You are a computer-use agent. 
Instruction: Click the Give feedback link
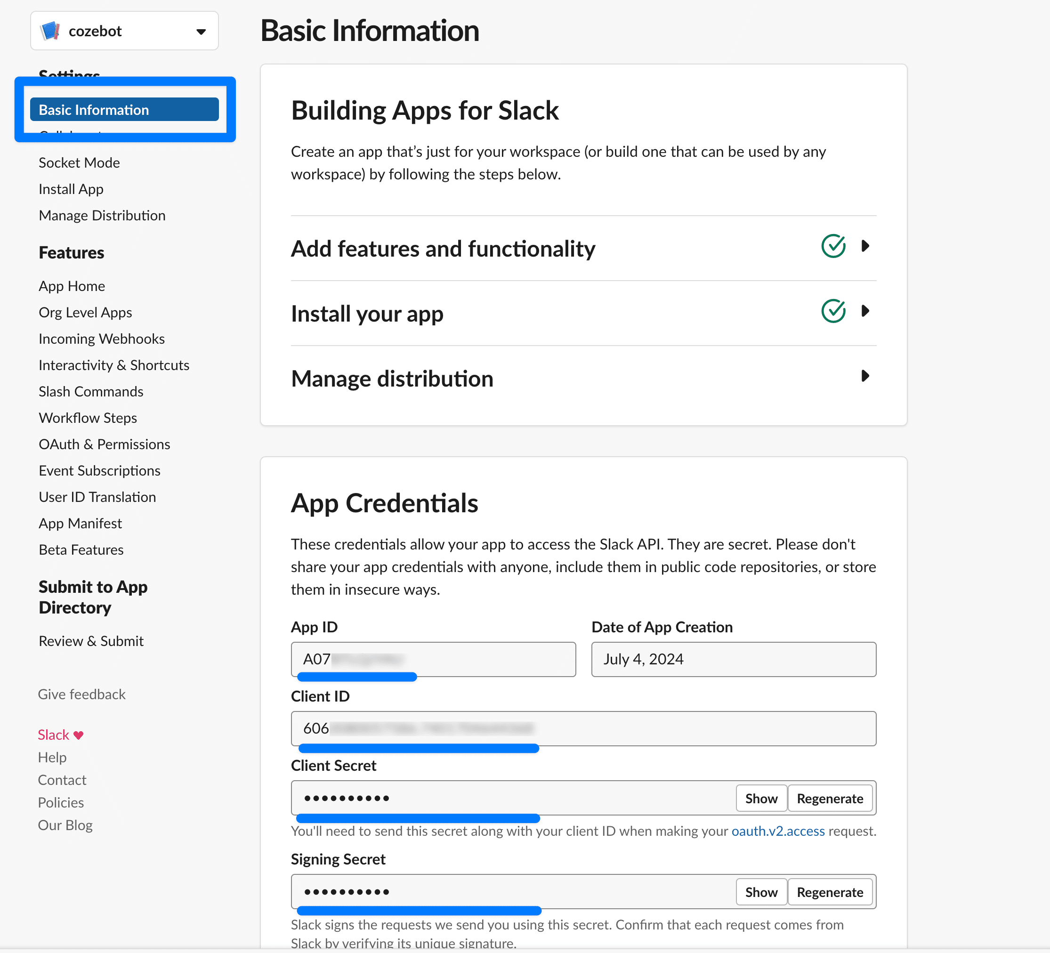click(x=82, y=694)
